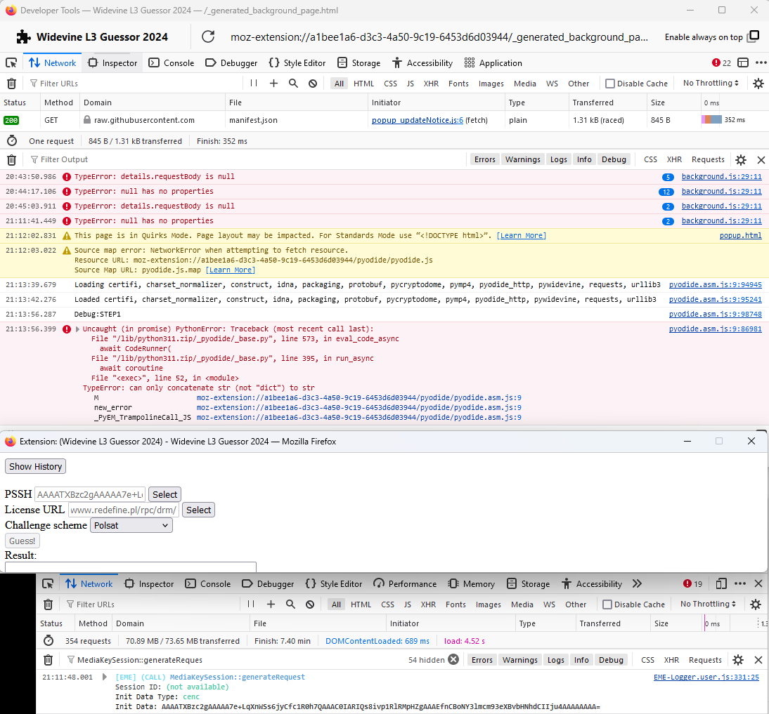Open bottom network search magnifier
This screenshot has width=769, height=714.
[290, 604]
